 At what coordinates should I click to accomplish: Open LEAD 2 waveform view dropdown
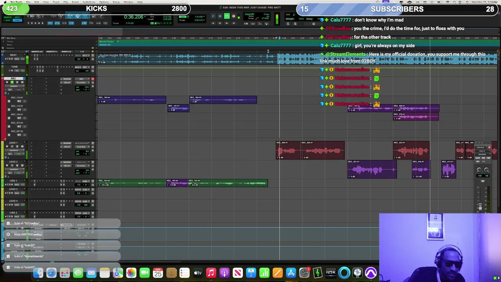[x=14, y=169]
